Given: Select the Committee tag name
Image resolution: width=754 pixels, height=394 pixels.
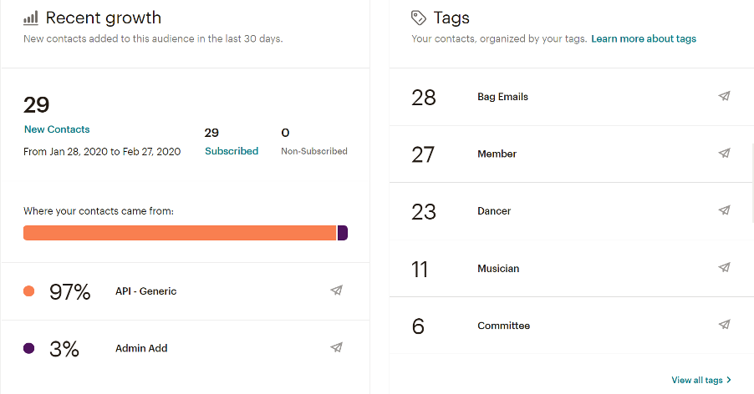Looking at the screenshot, I should click(503, 326).
